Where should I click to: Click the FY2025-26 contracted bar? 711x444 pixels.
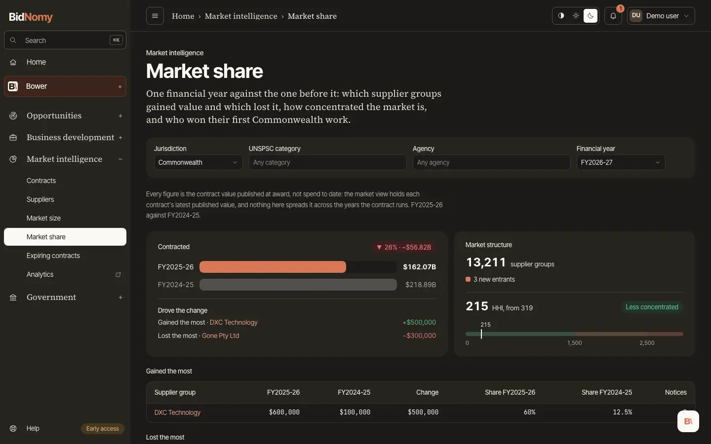coord(273,267)
